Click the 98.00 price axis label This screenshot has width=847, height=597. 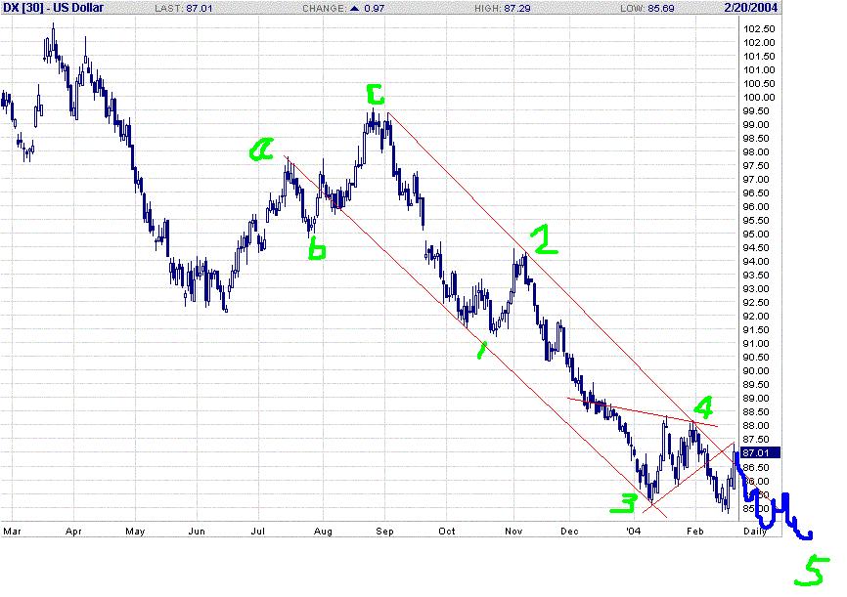coord(756,151)
